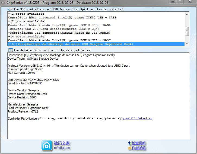Click the Current Speed: High Speed line

pos(26,69)
